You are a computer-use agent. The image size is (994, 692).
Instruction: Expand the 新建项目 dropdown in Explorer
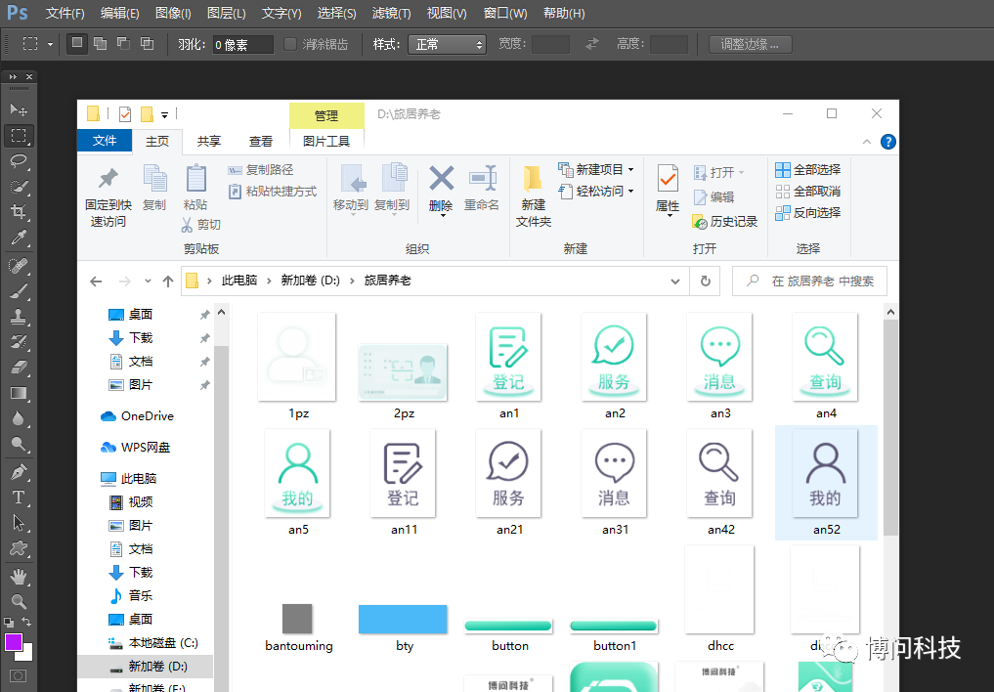tap(630, 170)
